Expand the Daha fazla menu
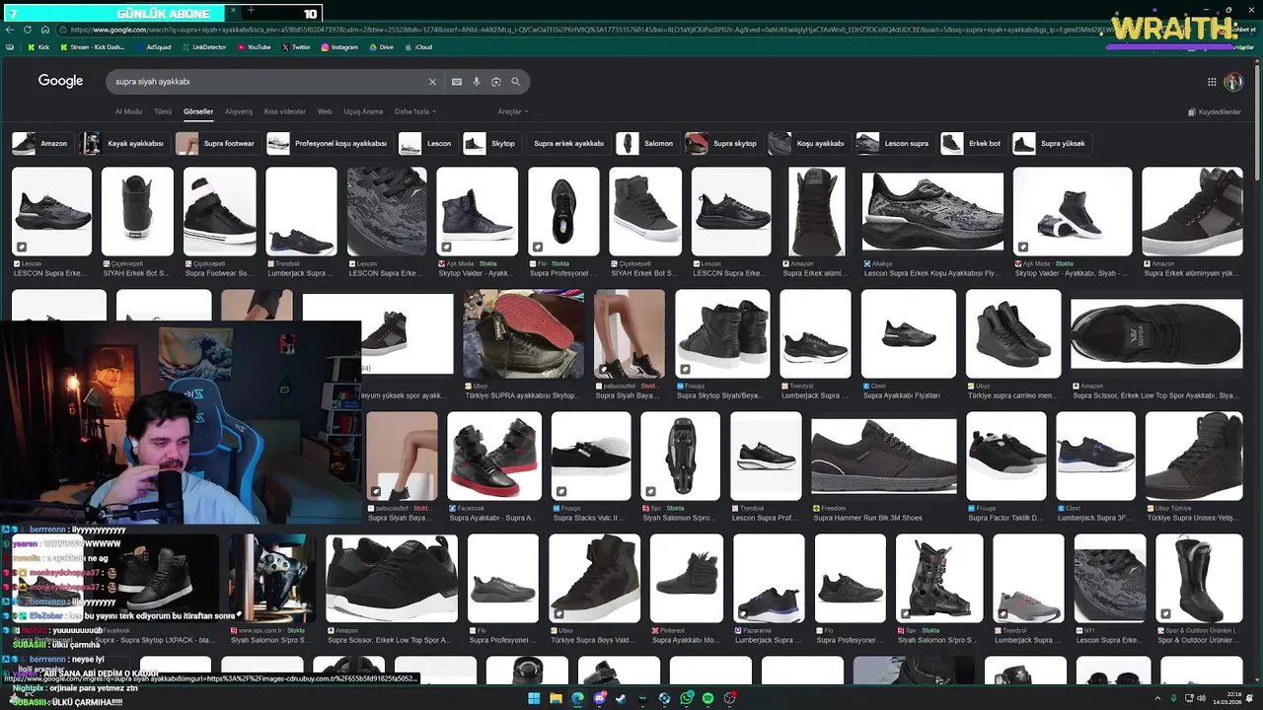 414,111
